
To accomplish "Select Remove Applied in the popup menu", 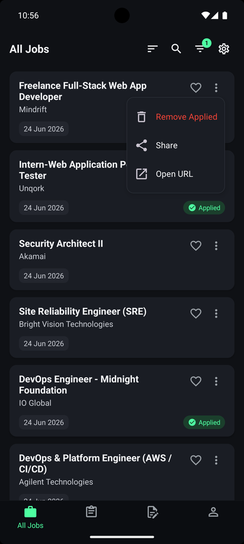I will (176, 117).
